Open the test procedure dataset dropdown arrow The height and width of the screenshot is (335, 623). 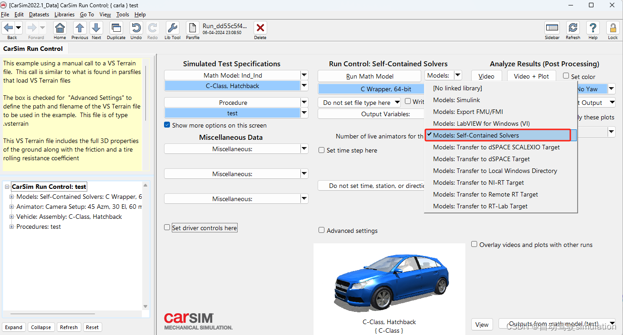tap(304, 113)
